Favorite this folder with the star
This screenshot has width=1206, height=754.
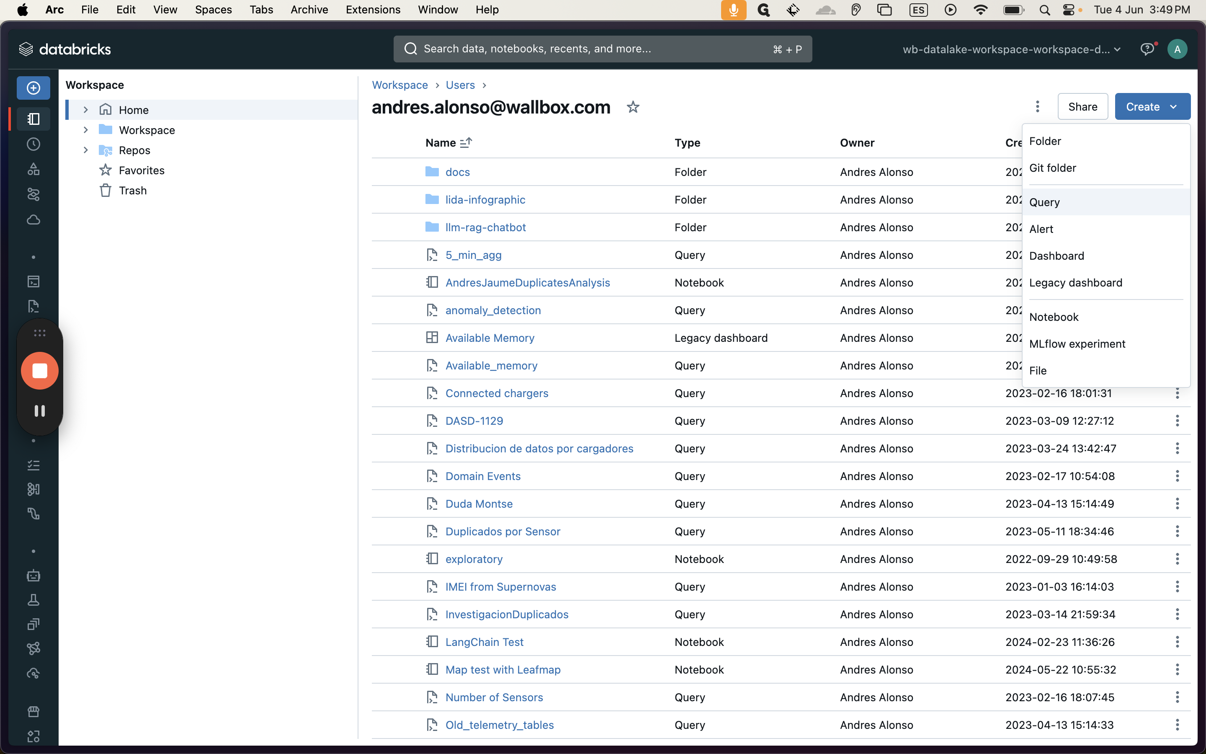click(x=633, y=107)
